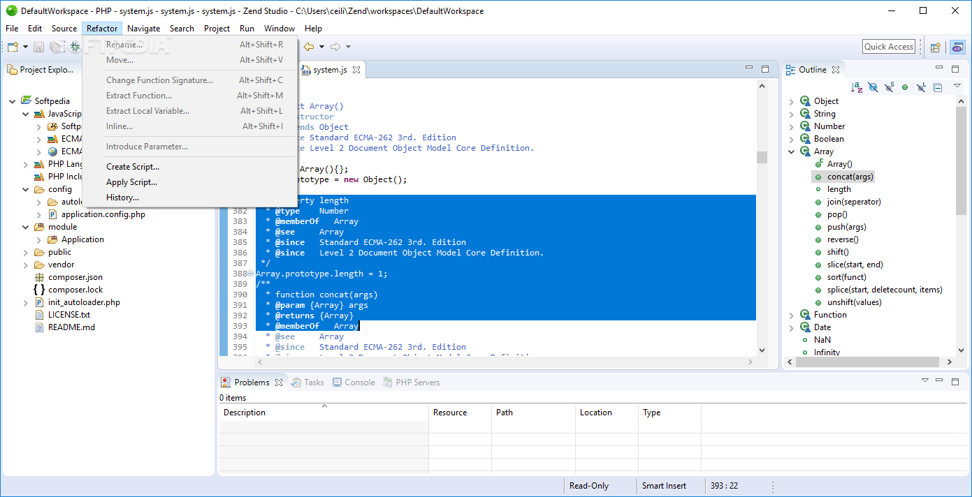Select the length property in Outline
This screenshot has width=972, height=497.
point(839,189)
